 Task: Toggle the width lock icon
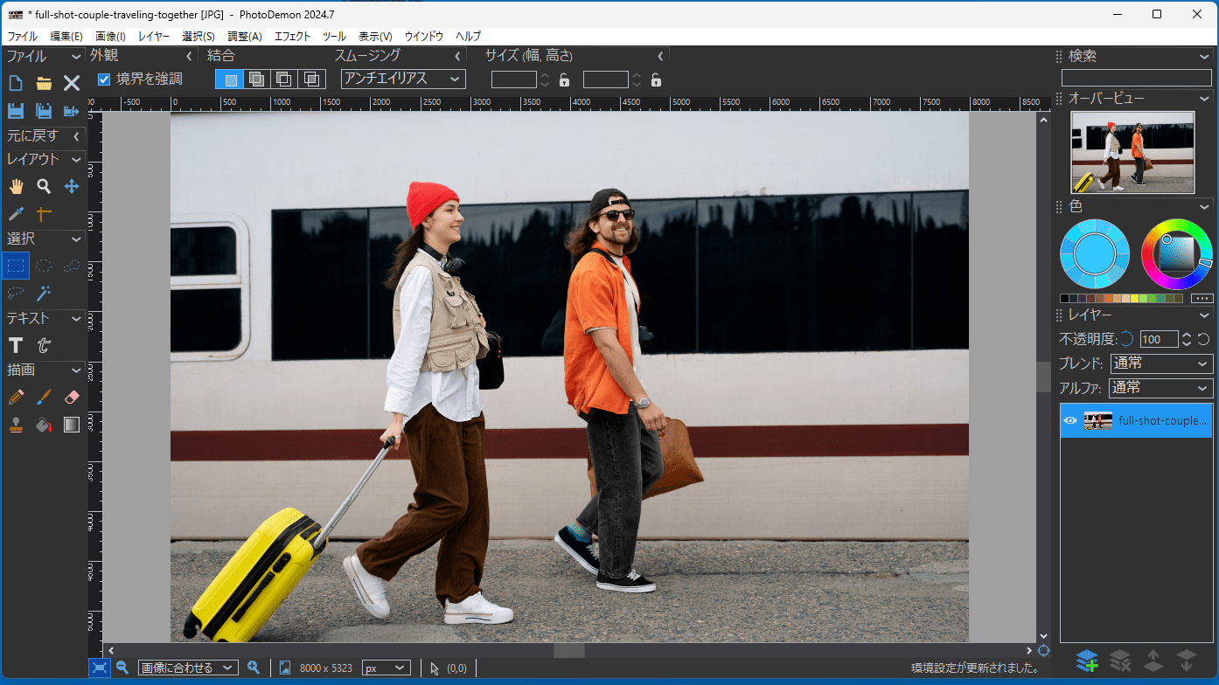pyautogui.click(x=565, y=80)
